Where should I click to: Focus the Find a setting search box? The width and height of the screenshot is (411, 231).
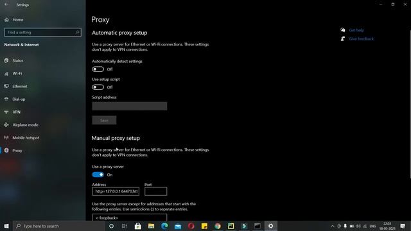[43, 32]
